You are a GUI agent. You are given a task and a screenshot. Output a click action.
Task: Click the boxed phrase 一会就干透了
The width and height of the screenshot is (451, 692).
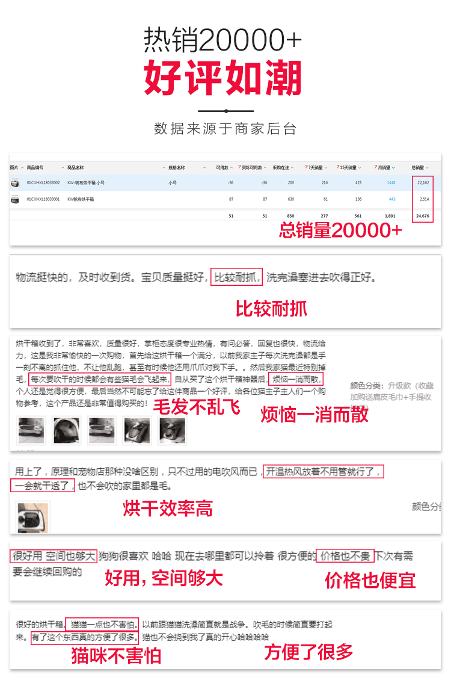[43, 486]
